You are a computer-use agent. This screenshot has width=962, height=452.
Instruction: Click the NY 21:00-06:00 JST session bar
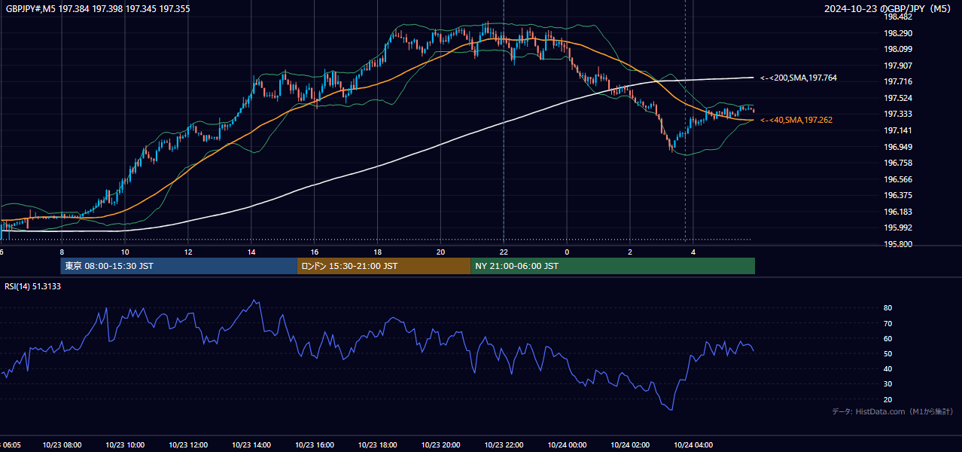(613, 266)
